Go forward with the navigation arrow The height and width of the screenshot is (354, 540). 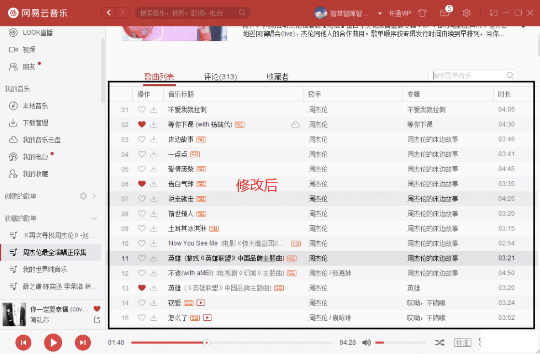tap(122, 13)
